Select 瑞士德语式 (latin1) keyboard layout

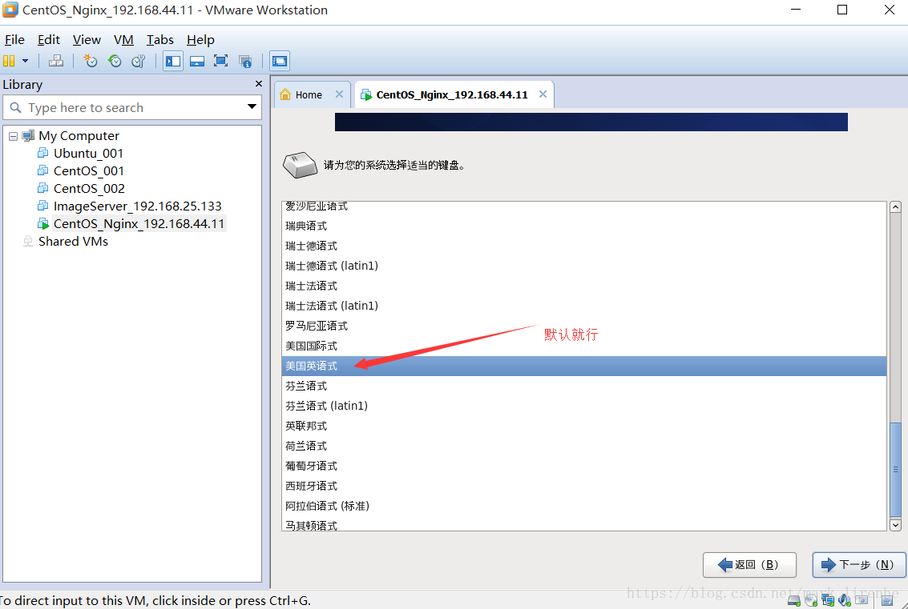tap(583, 266)
